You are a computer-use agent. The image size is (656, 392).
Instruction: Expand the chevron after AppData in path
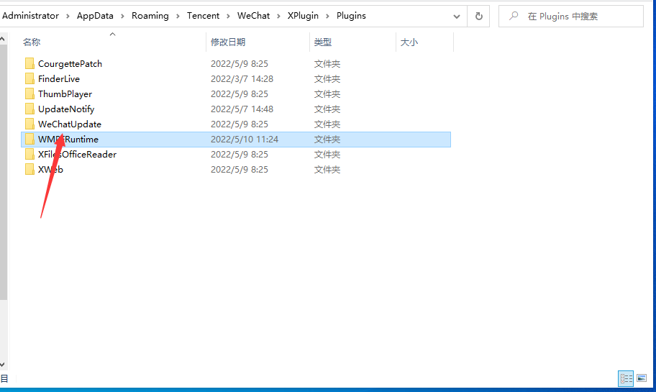tap(122, 17)
